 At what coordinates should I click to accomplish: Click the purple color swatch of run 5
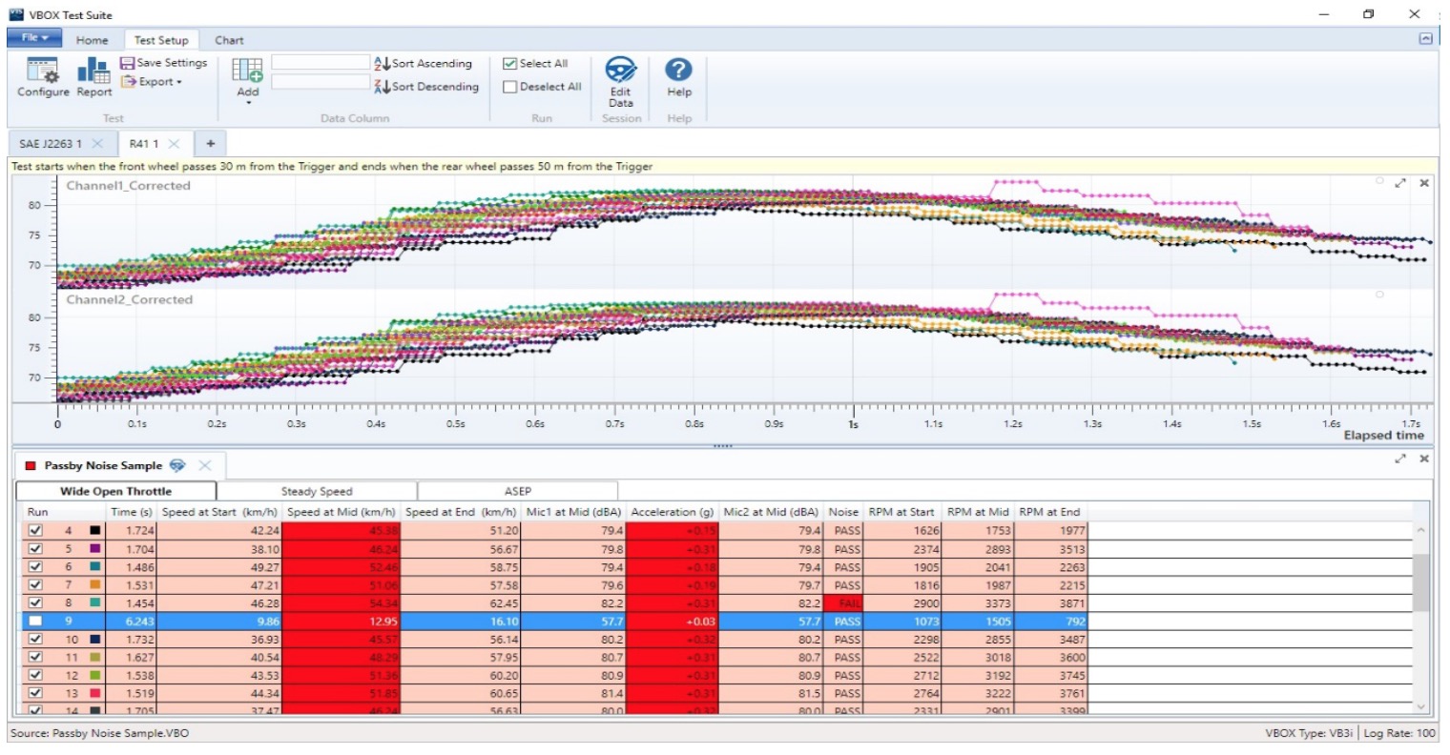tap(95, 549)
